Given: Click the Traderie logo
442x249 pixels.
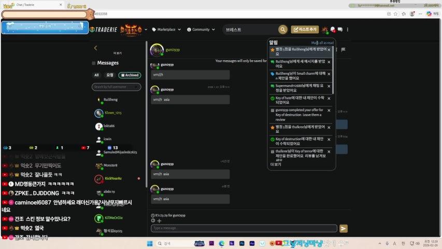Looking at the screenshot, I should (x=103, y=30).
